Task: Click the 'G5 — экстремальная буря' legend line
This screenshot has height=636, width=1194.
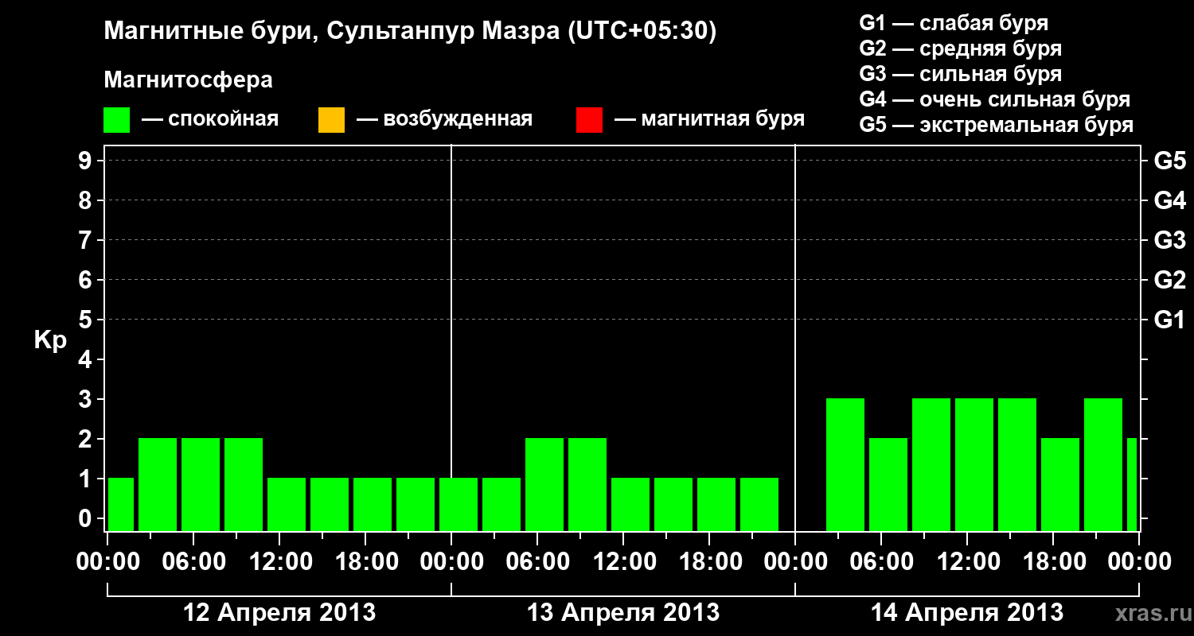Action: (997, 125)
